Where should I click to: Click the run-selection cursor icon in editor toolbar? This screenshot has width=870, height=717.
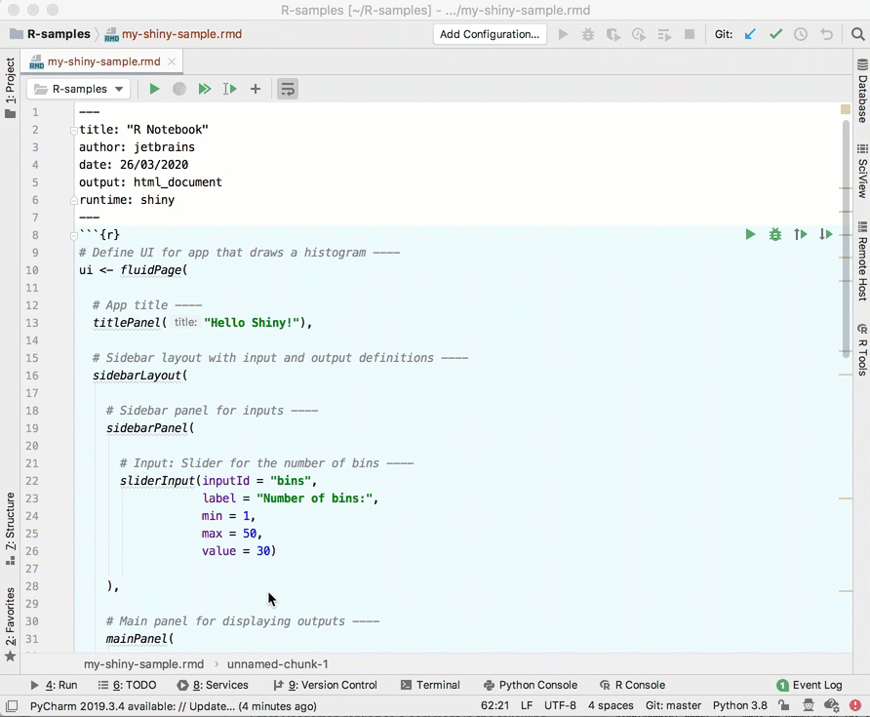tap(230, 89)
